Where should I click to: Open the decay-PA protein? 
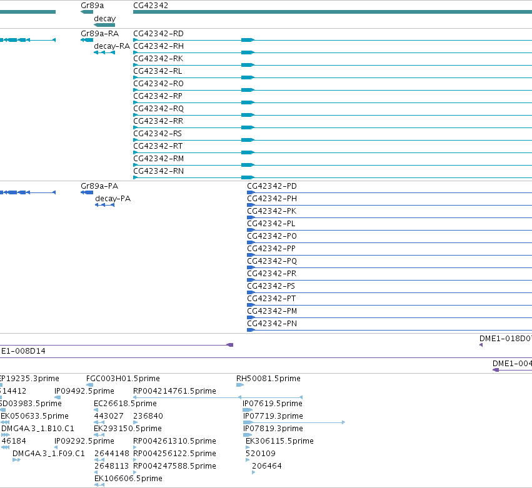click(113, 199)
